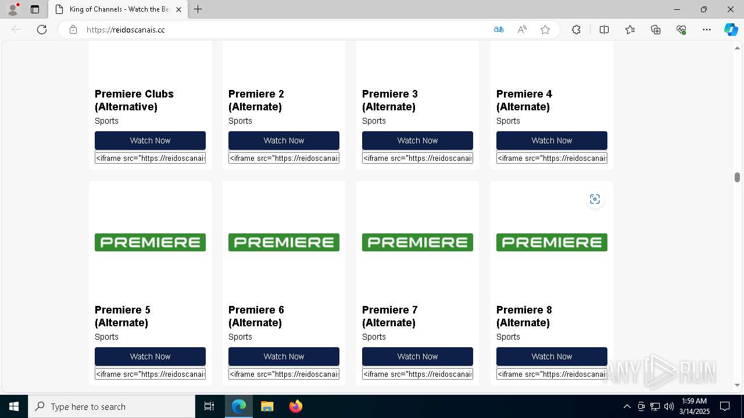Watch Now for Premiere 8 (Alternate)

552,356
